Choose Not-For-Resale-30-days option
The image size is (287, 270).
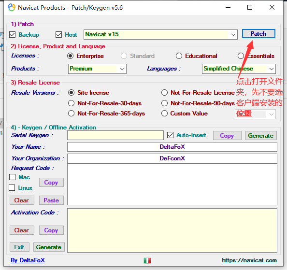pos(71,103)
